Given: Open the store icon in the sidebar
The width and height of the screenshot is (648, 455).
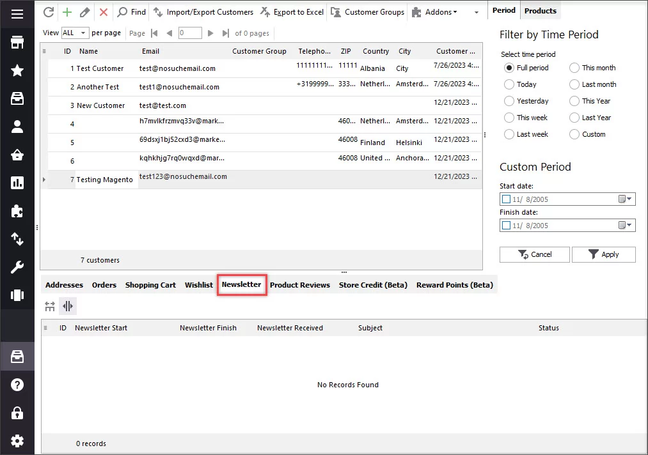Looking at the screenshot, I should [x=17, y=42].
